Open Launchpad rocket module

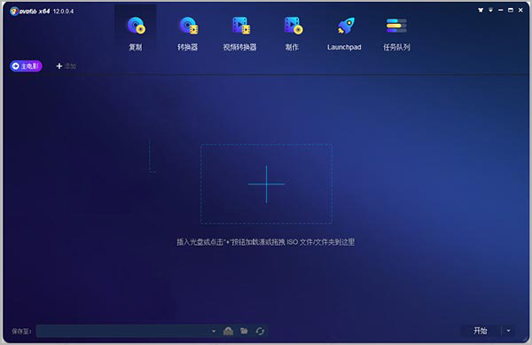(x=344, y=33)
